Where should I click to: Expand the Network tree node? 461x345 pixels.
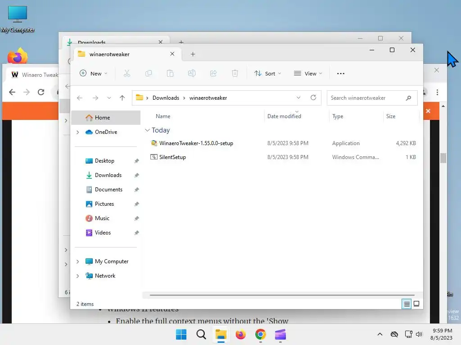(x=77, y=276)
